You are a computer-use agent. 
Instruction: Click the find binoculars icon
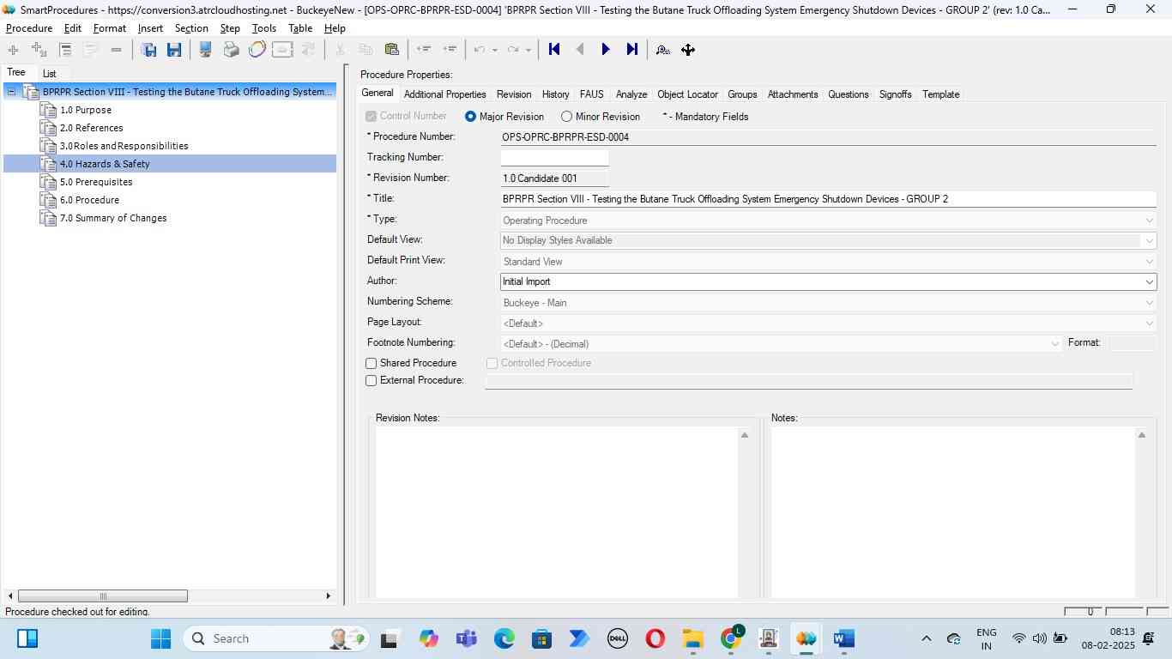point(662,50)
